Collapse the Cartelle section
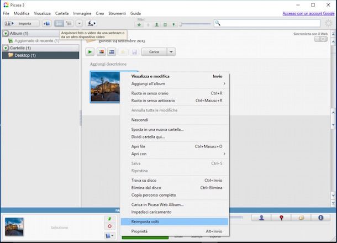The height and width of the screenshot is (243, 337). click(x=6, y=48)
